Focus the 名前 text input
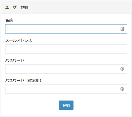132x117 pixels. tap(66, 29)
